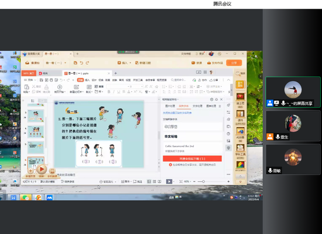Switch to slide sorter view in status bar
This screenshot has width=322, height=234.
155,181
